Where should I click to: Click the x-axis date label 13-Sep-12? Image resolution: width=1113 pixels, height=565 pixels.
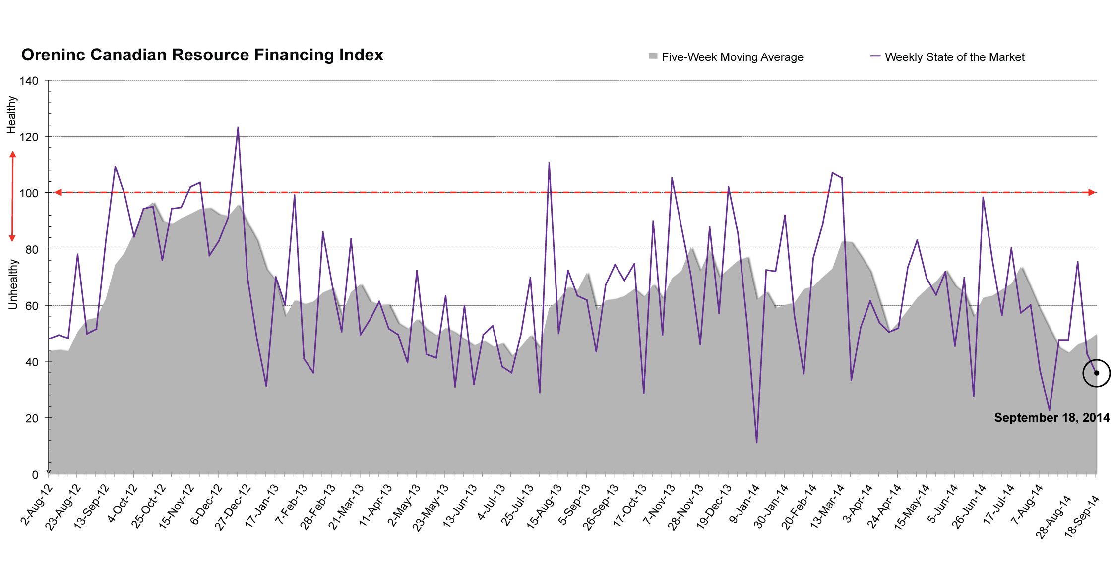91,507
